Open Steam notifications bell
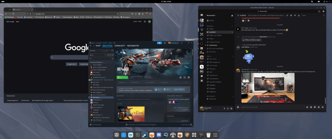Screen dimensions: 332x139 (x=165, y=43)
